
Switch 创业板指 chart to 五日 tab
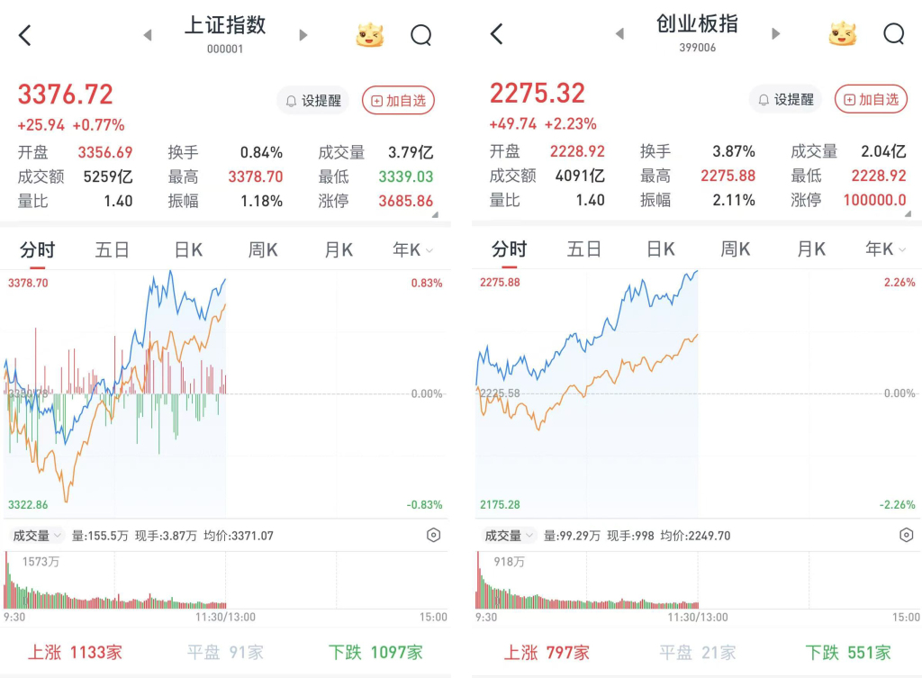(583, 249)
